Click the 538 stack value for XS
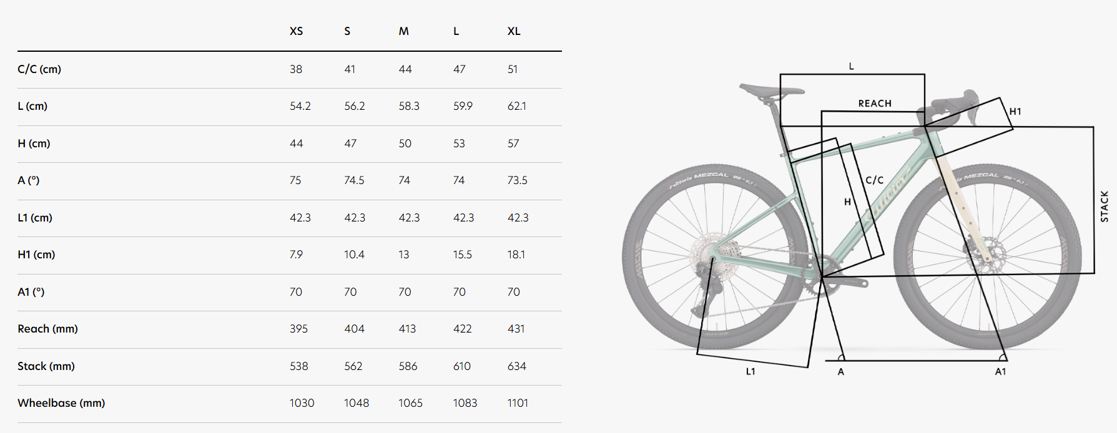The width and height of the screenshot is (1117, 433). [x=298, y=366]
